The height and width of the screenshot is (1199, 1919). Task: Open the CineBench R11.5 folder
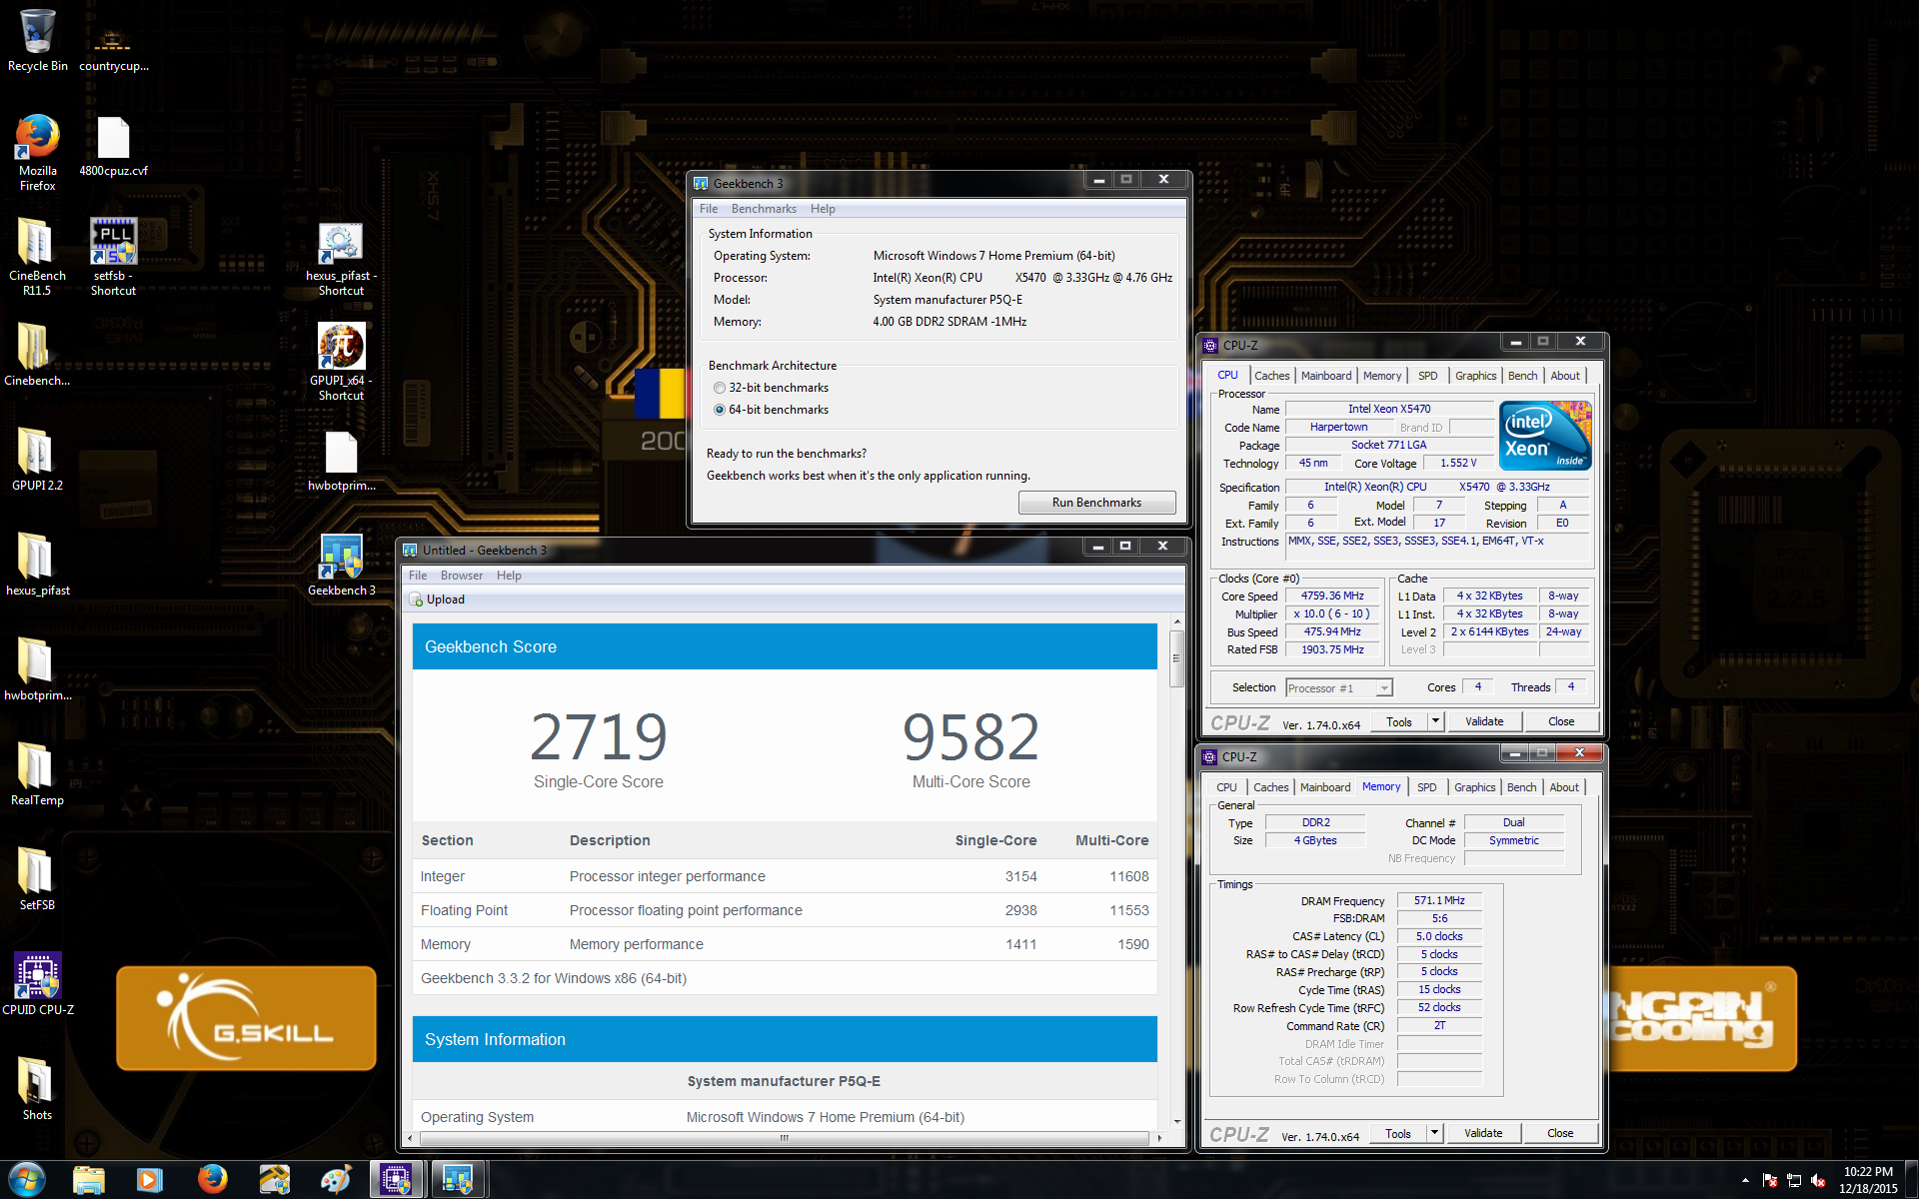pos(37,257)
